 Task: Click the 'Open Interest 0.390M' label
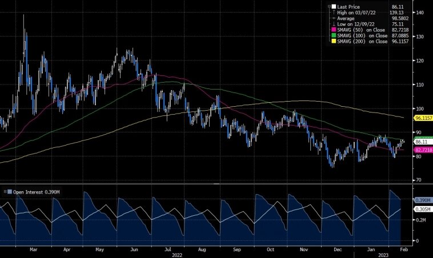pos(36,192)
